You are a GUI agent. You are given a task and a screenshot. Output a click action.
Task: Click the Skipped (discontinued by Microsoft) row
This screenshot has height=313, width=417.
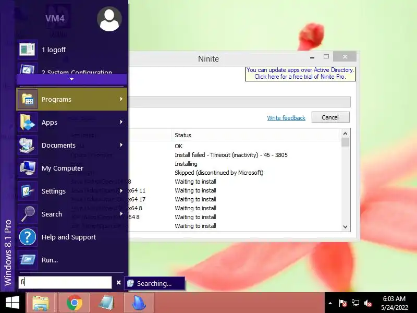[219, 173]
